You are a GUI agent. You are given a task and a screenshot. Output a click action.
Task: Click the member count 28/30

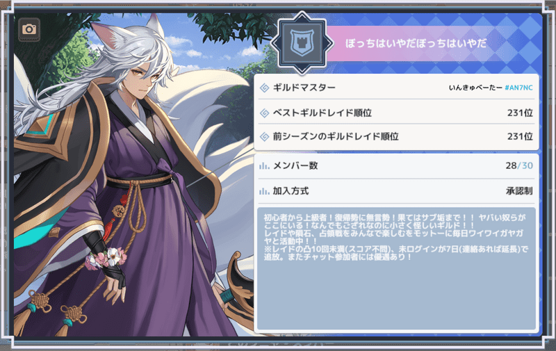click(519, 165)
